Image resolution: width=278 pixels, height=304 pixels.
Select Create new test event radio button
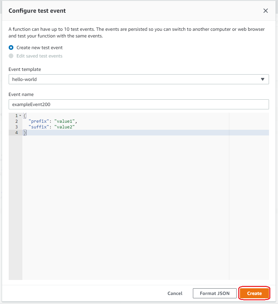click(x=11, y=47)
